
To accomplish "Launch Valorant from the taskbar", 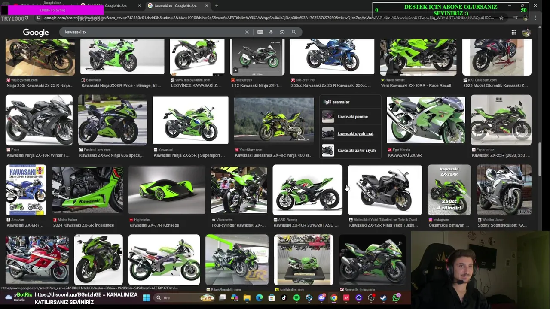I will pos(346,298).
